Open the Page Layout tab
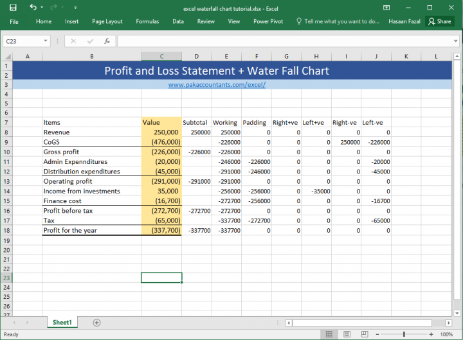463x340 pixels. coord(107,22)
